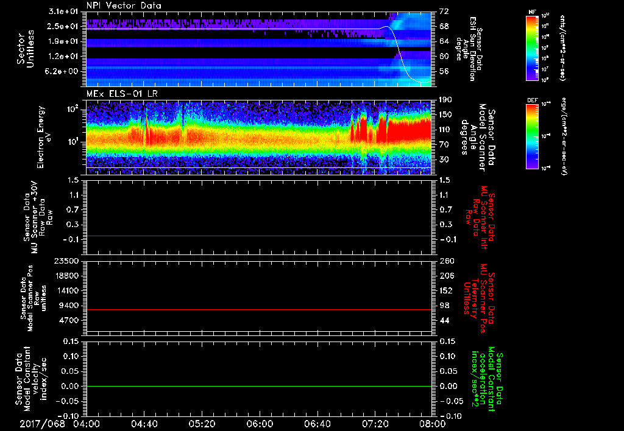Click the green Model Constant acceleration title
This screenshot has height=431, width=624.
(487, 379)
